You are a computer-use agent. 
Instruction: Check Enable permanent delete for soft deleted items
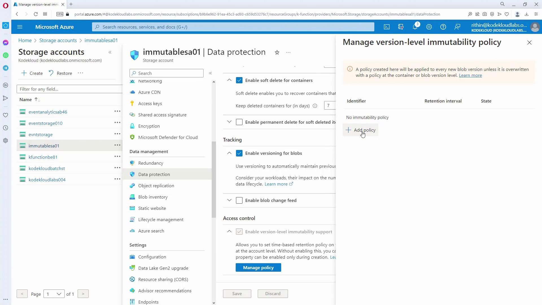239,122
